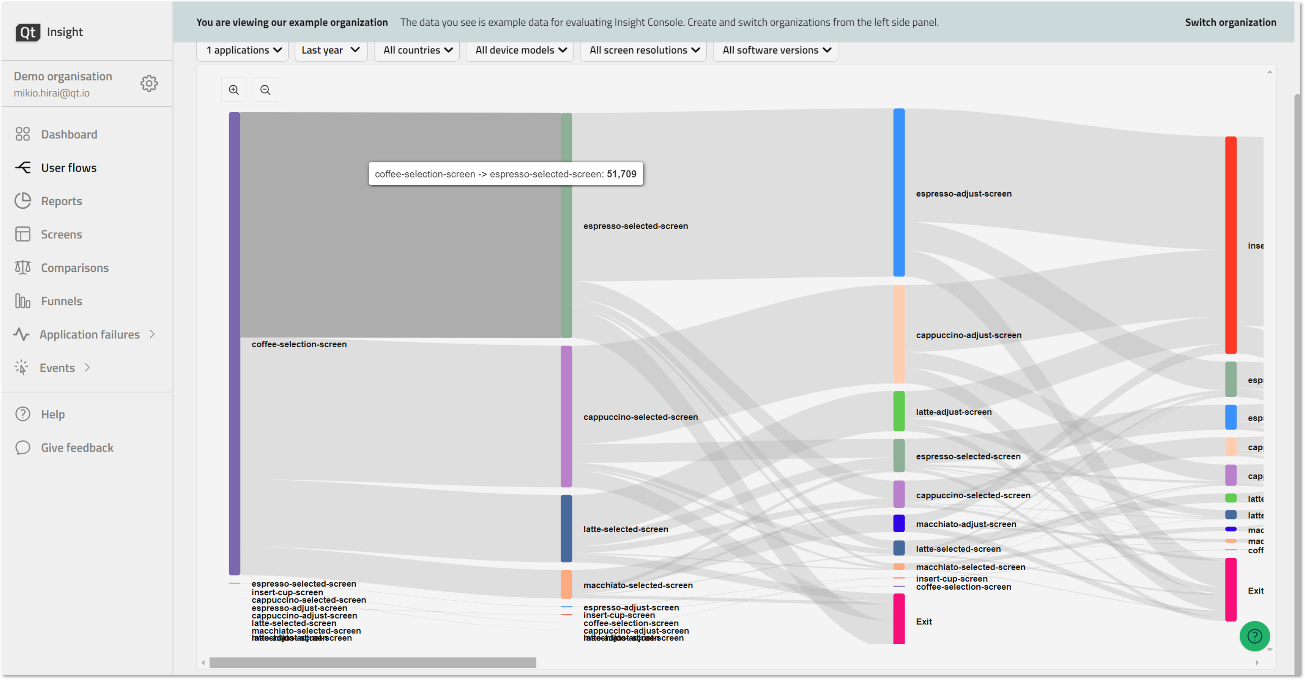The width and height of the screenshot is (1305, 680).
Task: Click the zoom out magnifier icon
Action: click(265, 90)
